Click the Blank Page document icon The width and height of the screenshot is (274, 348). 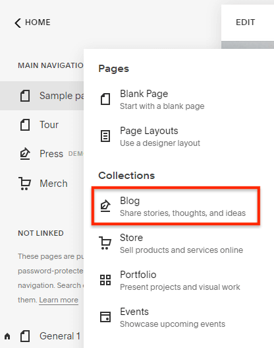coord(105,99)
